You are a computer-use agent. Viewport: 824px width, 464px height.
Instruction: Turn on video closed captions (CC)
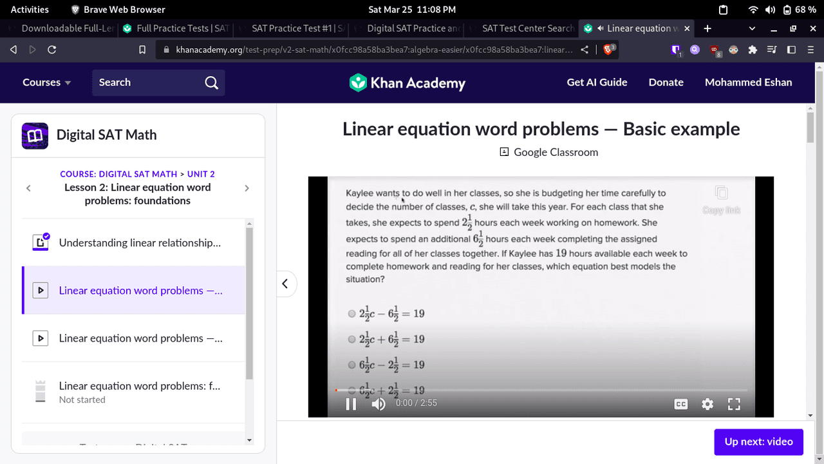[680, 404]
